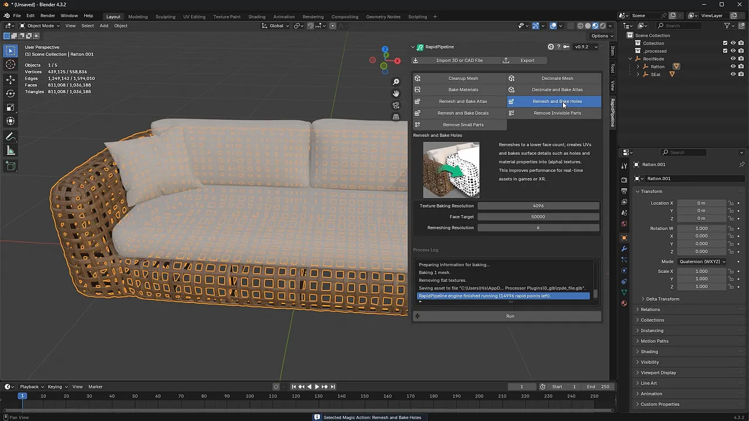The width and height of the screenshot is (749, 421).
Task: Exclude Collection via its checkbox
Action: pos(725,43)
